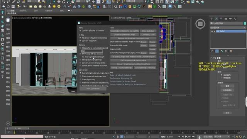Open the ribbon display options dropdown
Viewport: 247px width, 139px height.
69,10
